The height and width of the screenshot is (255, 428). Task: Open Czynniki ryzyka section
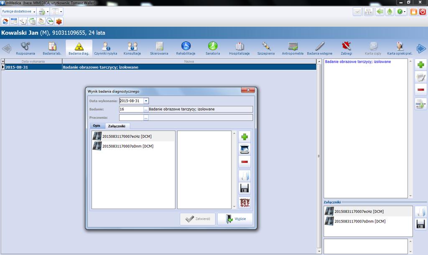(106, 48)
